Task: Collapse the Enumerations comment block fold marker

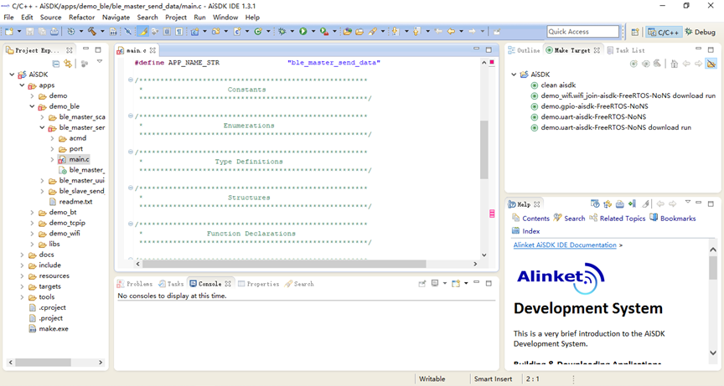Action: 131,116
